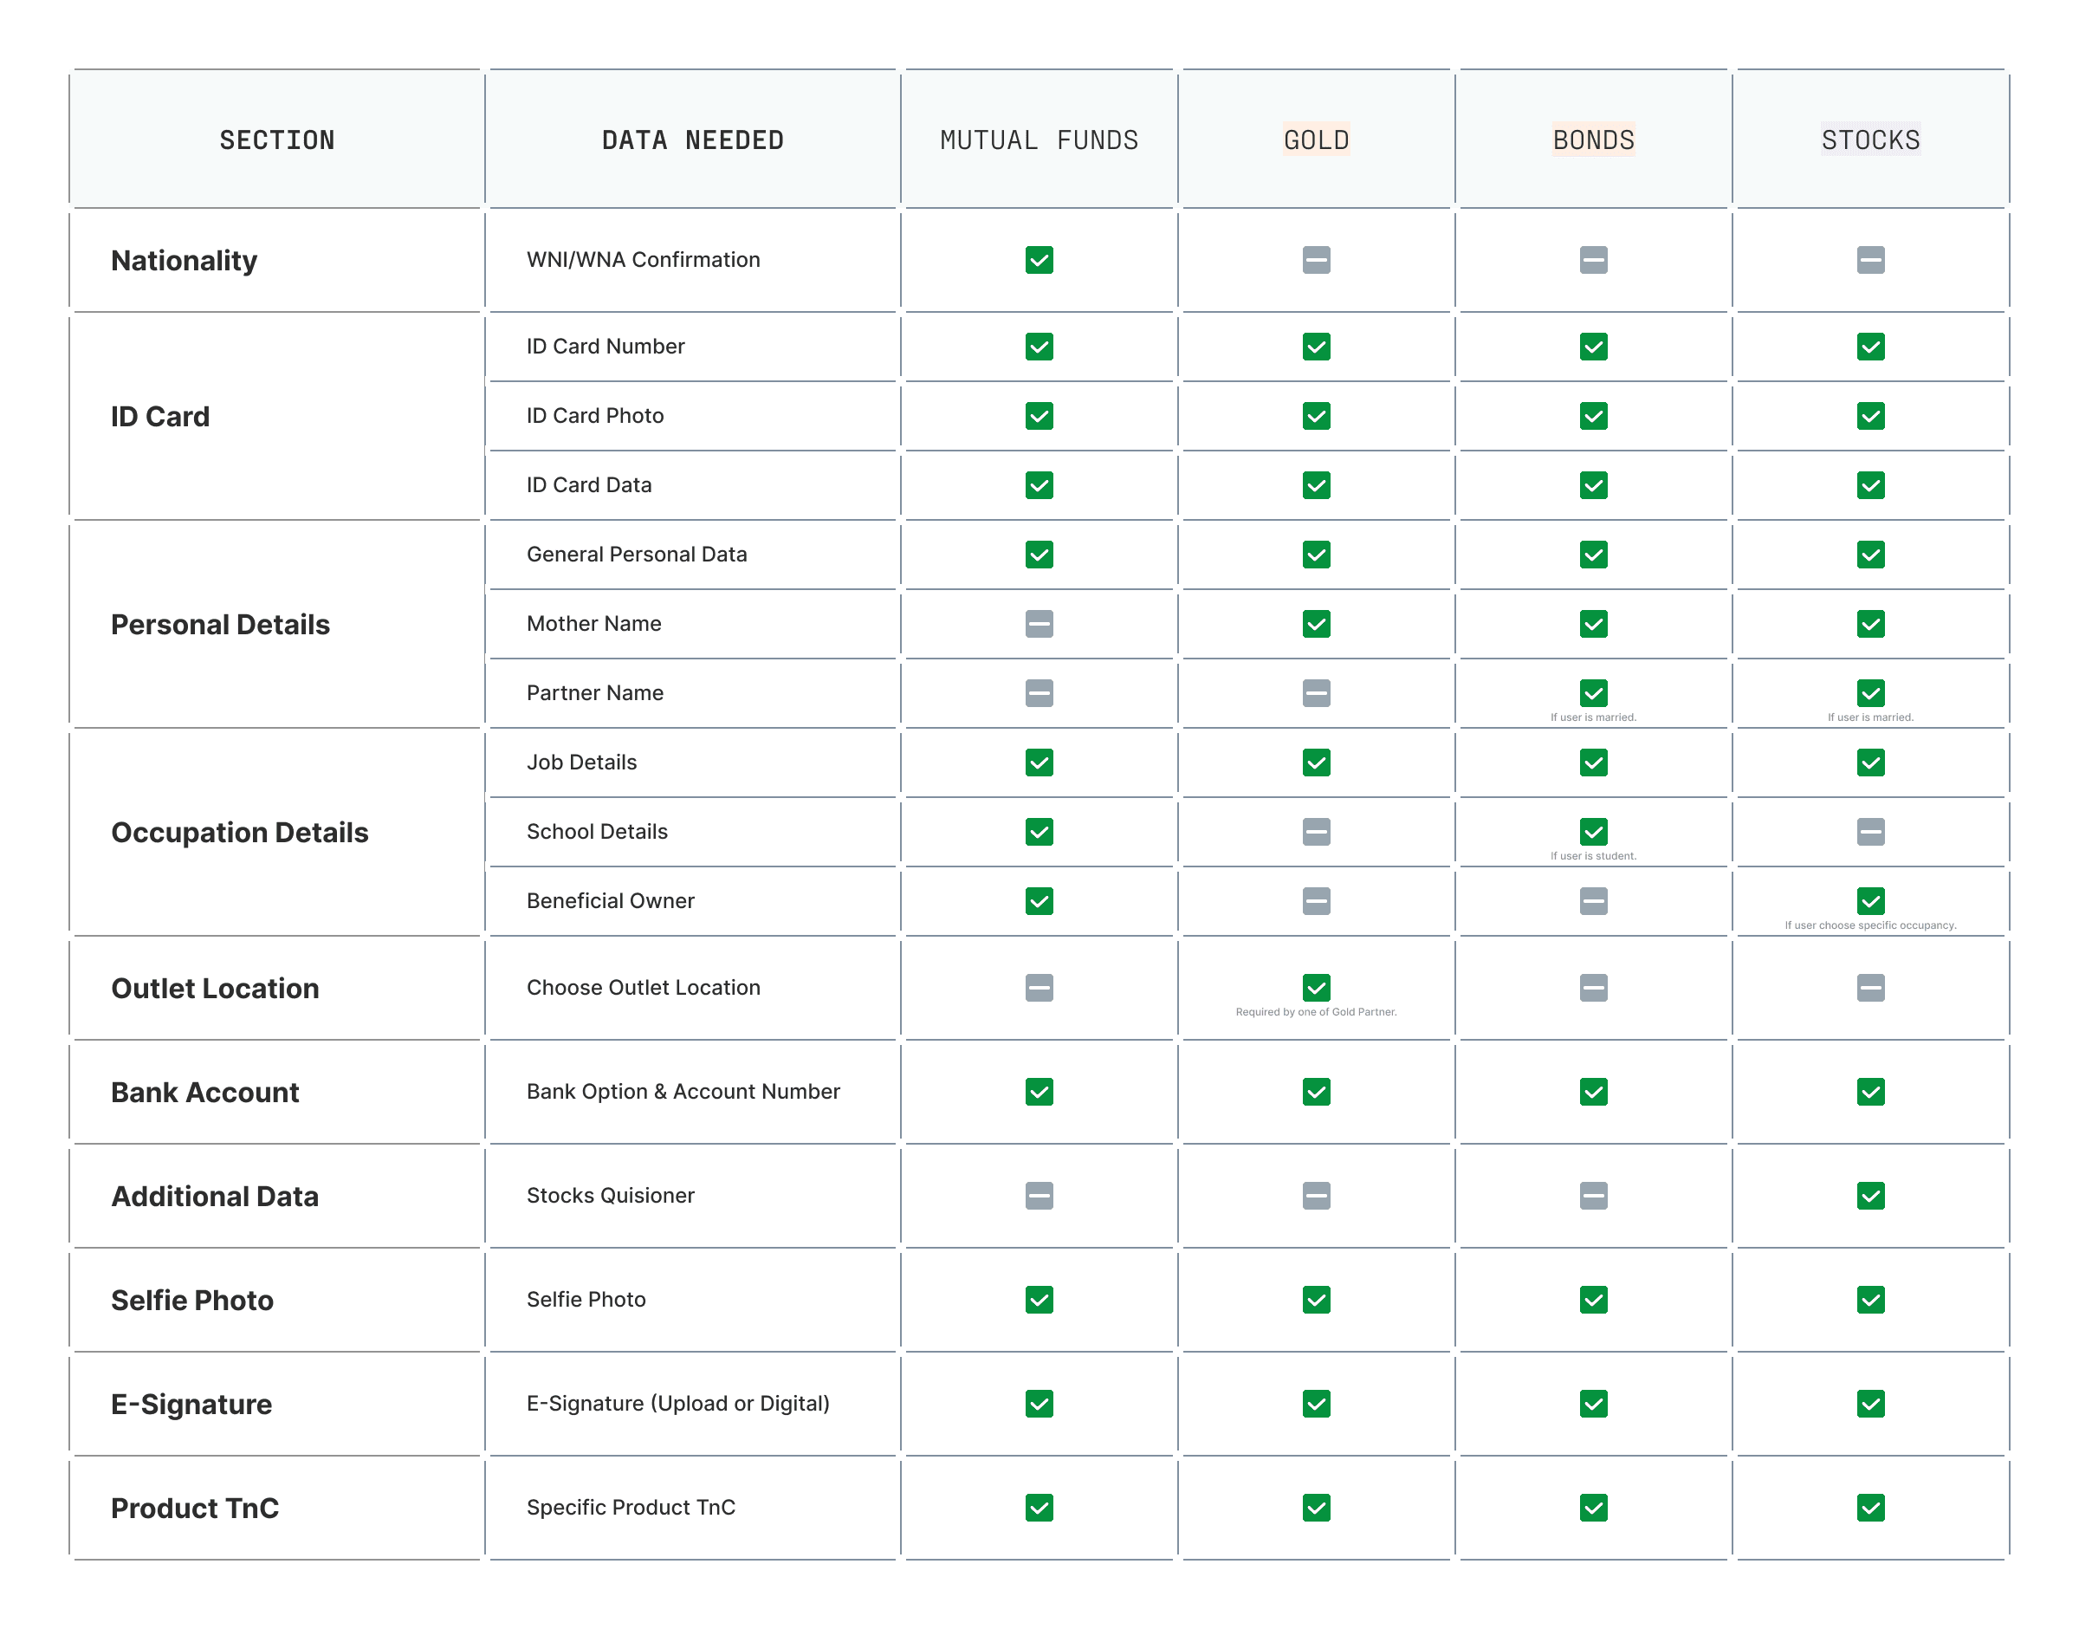Click Mutual Funds dash for Mother Name

[x=1039, y=624]
